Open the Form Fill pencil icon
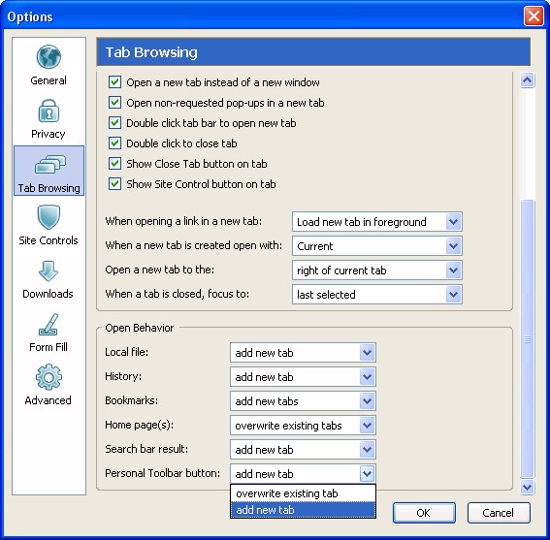This screenshot has width=550, height=540. coord(49,325)
